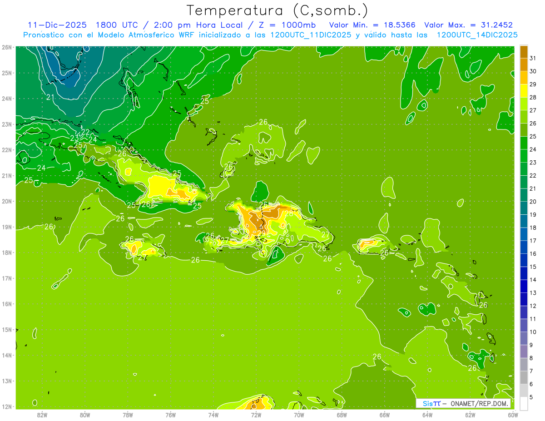
Task: Click the 72W longitude axis label
Action: (256, 415)
